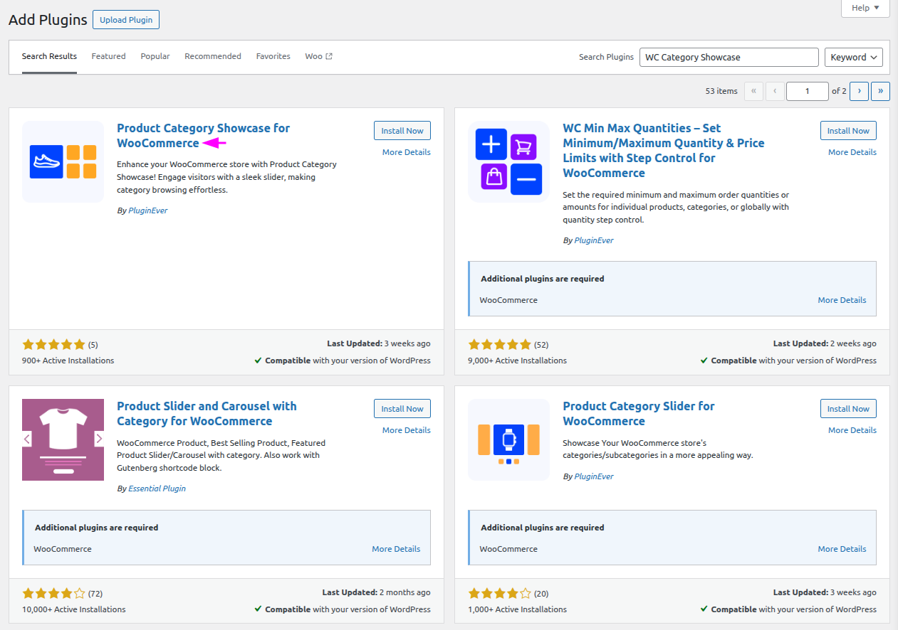Viewport: 898px width, 630px height.
Task: Open WooCommerce More Details in WC Min Max notice
Action: click(x=842, y=300)
